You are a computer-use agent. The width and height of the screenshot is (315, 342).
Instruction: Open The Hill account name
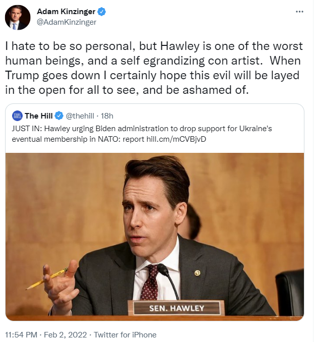click(39, 116)
